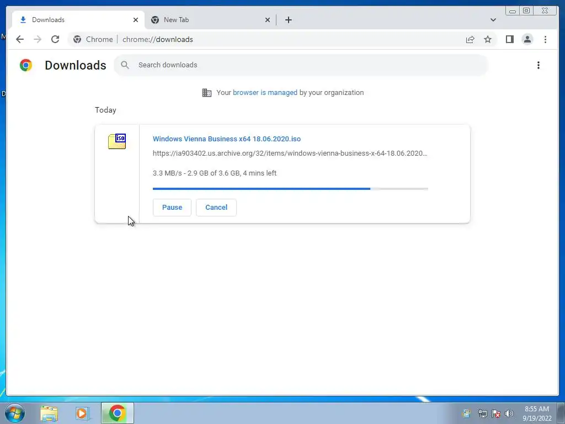Viewport: 565px width, 424px height.
Task: Select the Downloads tab
Action: (78, 20)
